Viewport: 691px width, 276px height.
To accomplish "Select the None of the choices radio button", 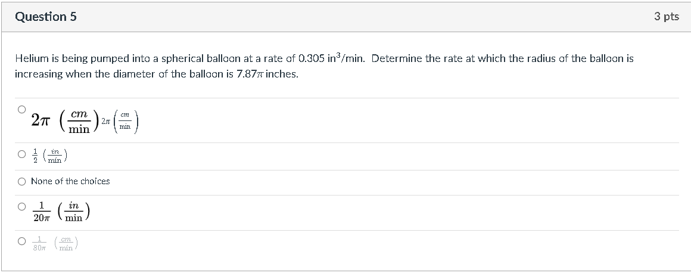I will [x=21, y=181].
